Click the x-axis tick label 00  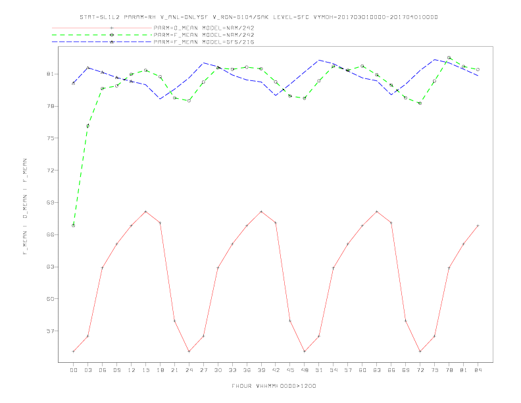74,370
